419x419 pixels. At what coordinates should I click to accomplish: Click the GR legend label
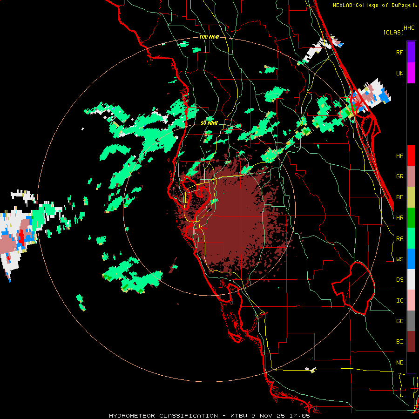tap(399, 176)
